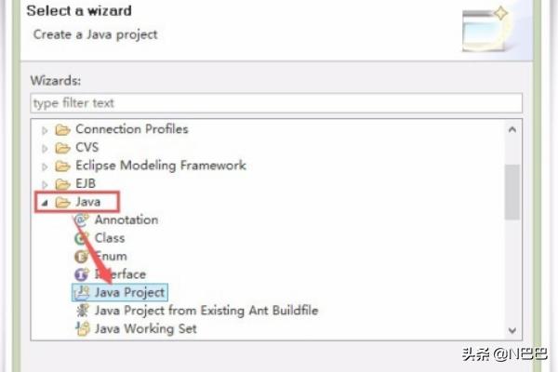Click the CVS folder icon

coord(62,148)
